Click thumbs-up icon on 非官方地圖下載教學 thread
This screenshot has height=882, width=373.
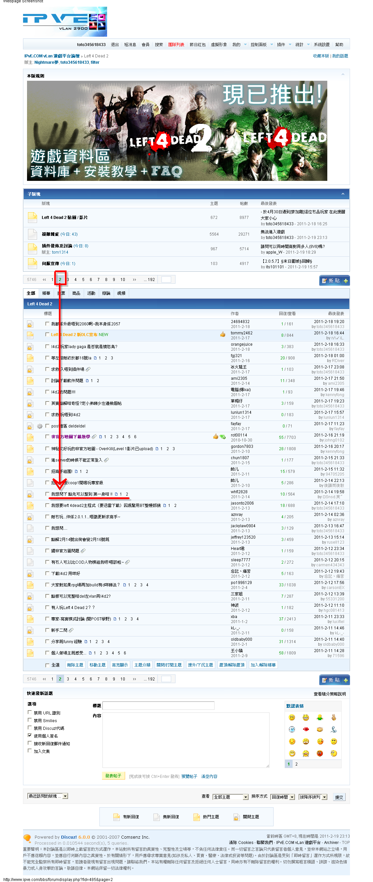pos(216,436)
